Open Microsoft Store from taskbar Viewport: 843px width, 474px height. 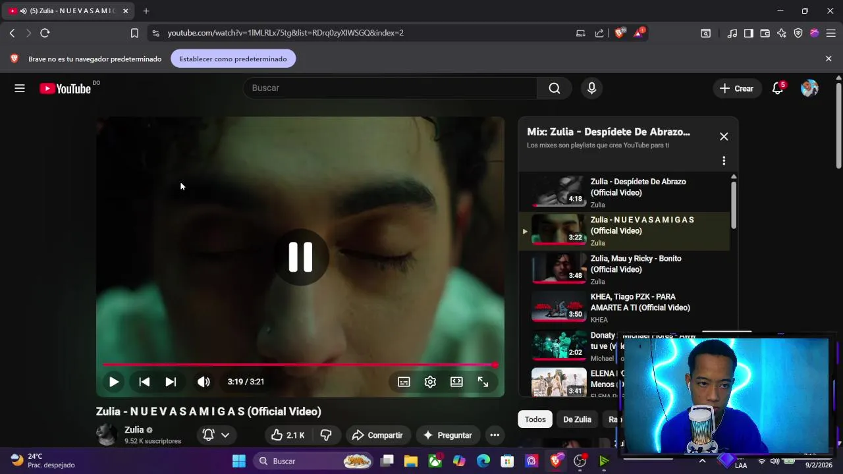point(507,461)
